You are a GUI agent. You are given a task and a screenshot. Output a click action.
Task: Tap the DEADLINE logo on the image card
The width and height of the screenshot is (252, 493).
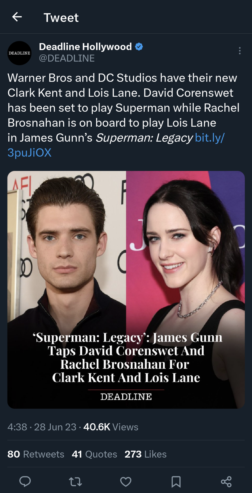[126, 397]
